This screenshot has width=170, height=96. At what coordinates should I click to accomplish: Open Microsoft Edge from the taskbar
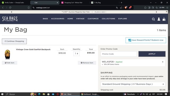[x=39, y=94]
